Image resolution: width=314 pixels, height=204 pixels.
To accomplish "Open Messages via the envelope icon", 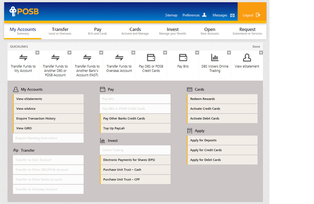I will [x=232, y=15].
